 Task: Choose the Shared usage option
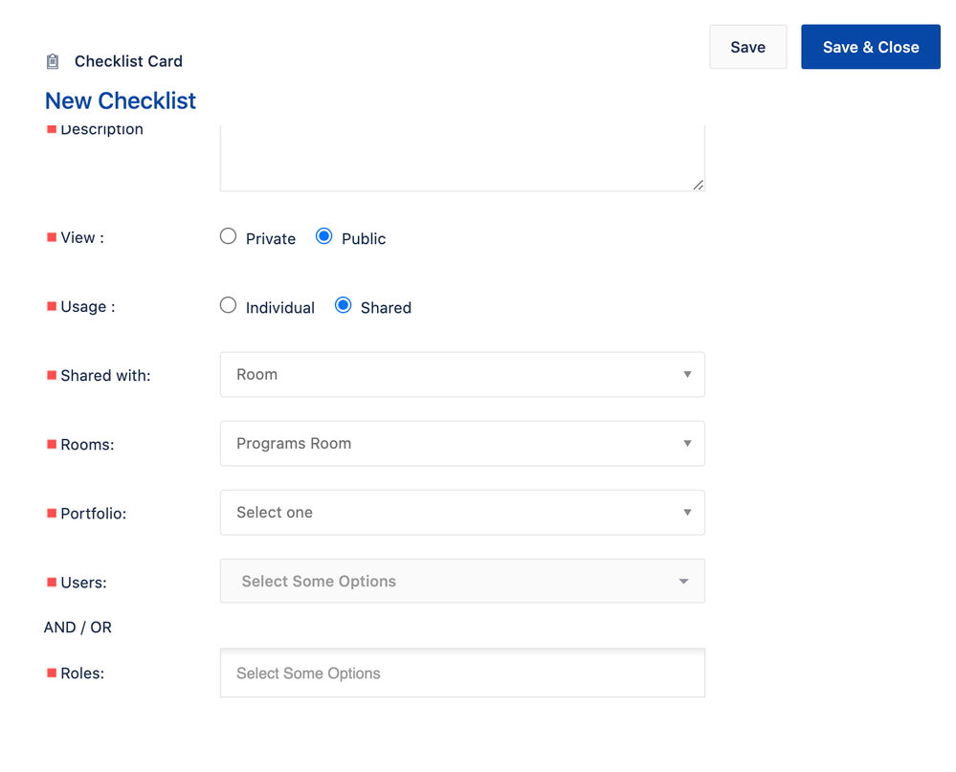click(344, 305)
